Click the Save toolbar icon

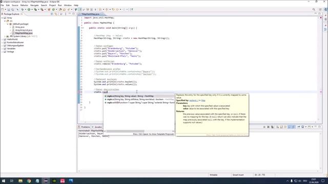9,9
